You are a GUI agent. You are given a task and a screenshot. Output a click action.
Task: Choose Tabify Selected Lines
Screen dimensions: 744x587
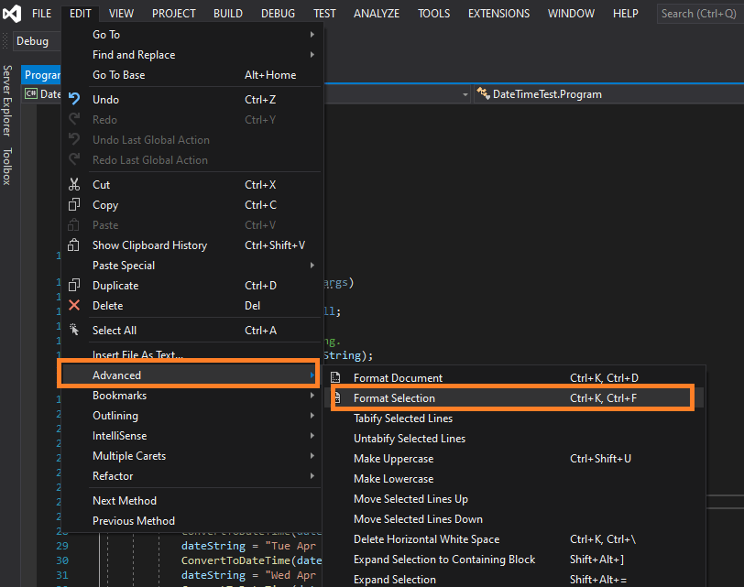pos(514,419)
